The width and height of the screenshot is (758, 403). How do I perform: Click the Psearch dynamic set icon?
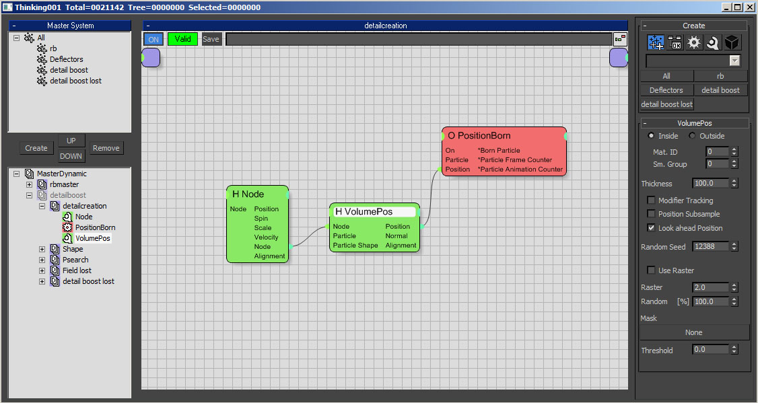tap(55, 260)
